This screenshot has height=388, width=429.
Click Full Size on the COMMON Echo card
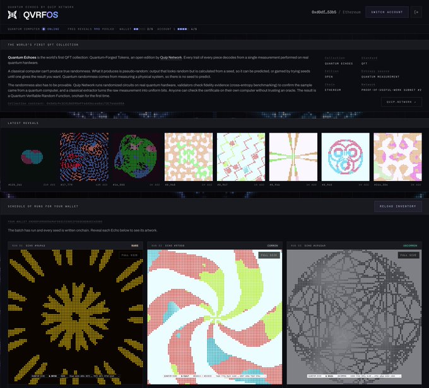pyautogui.click(x=269, y=255)
